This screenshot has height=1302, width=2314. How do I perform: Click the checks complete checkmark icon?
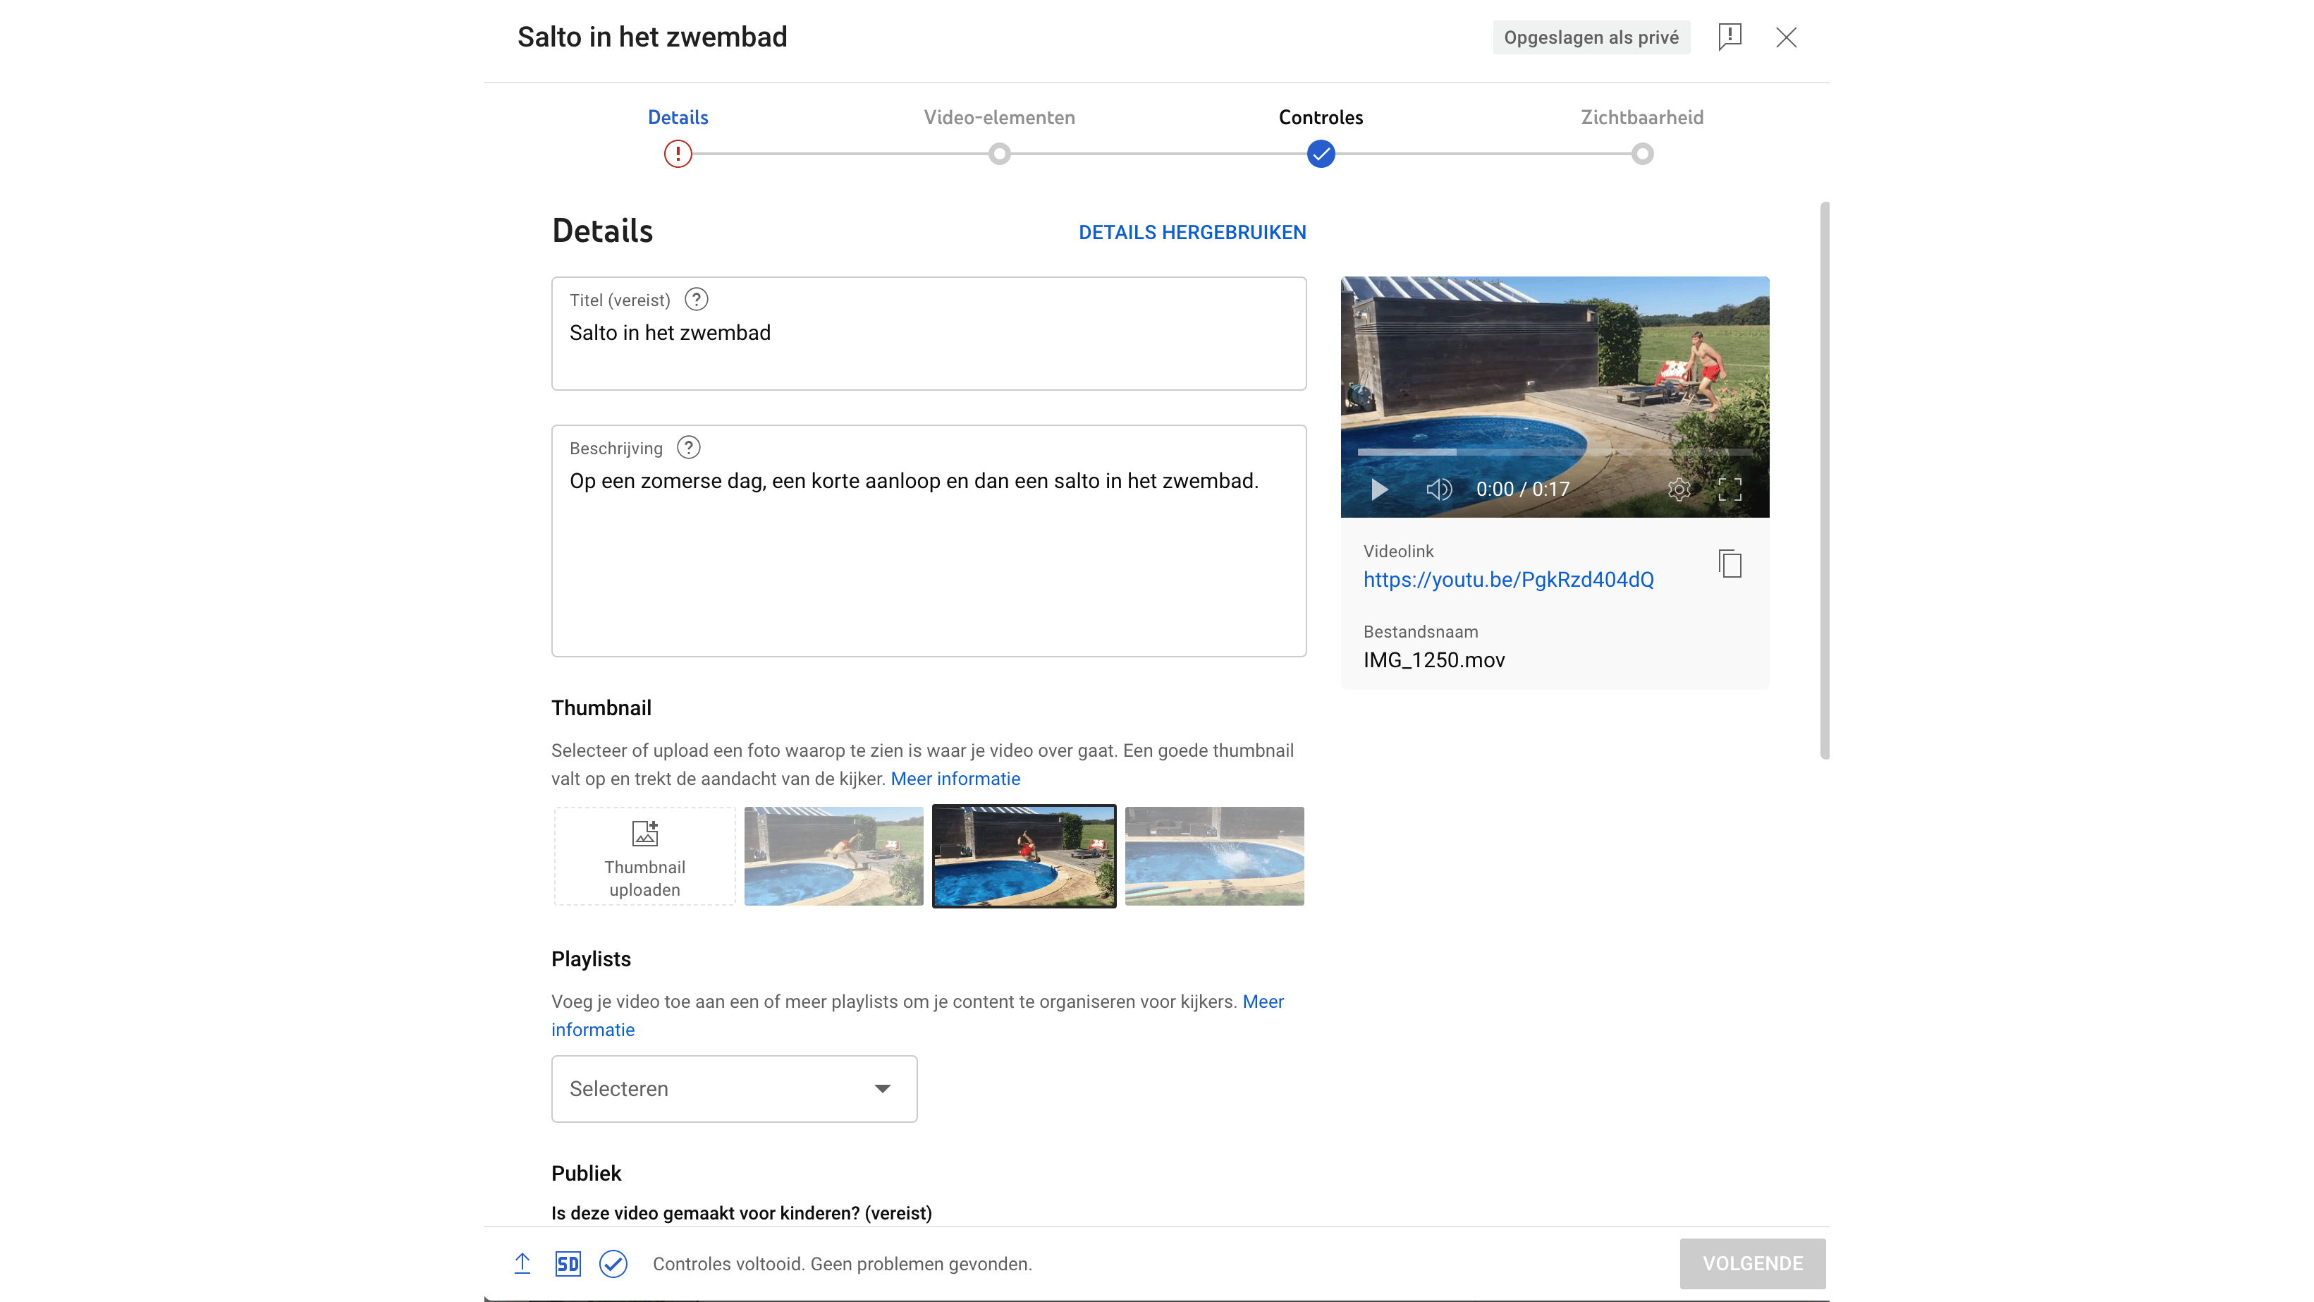pos(613,1263)
